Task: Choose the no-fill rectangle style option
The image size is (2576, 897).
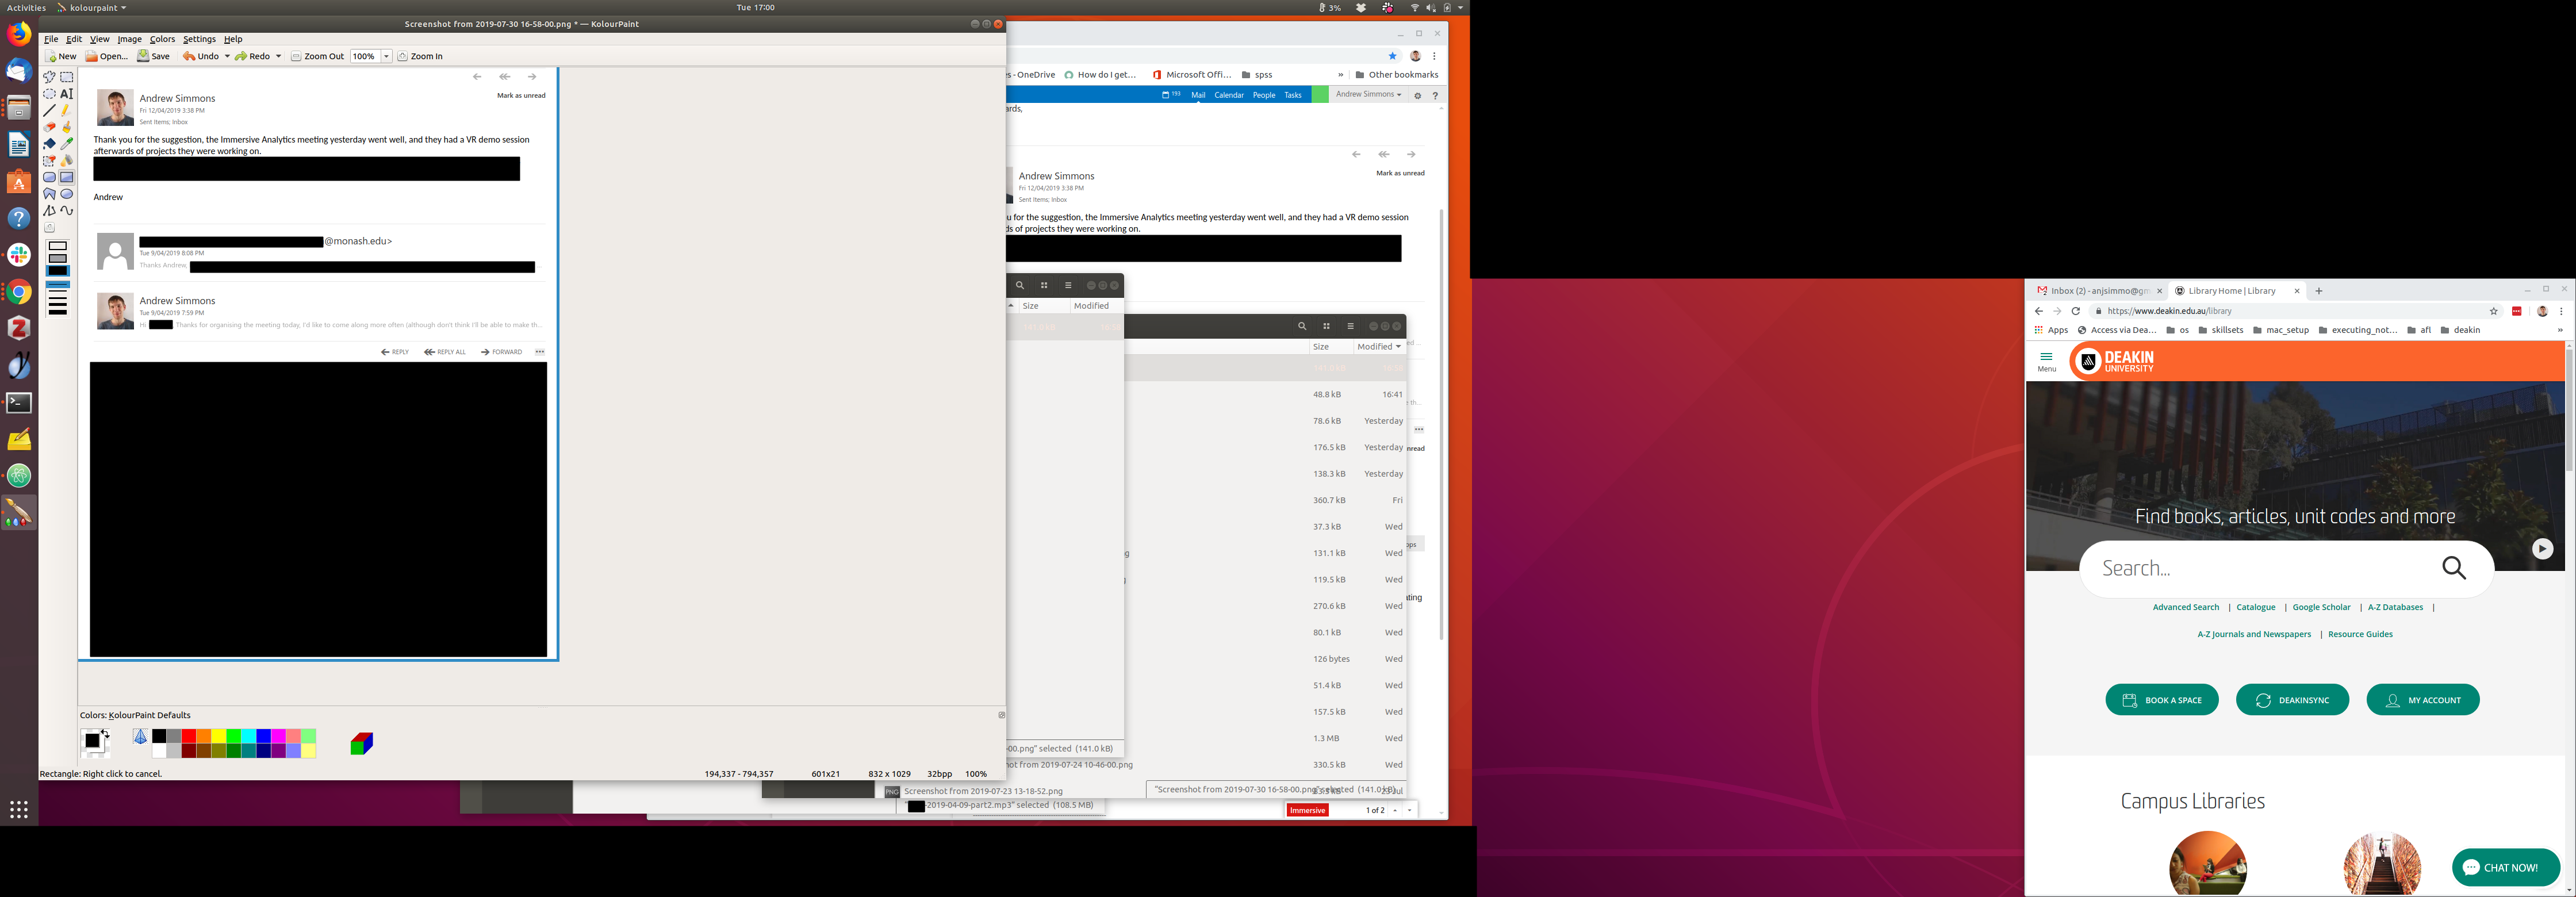Action: coord(58,246)
